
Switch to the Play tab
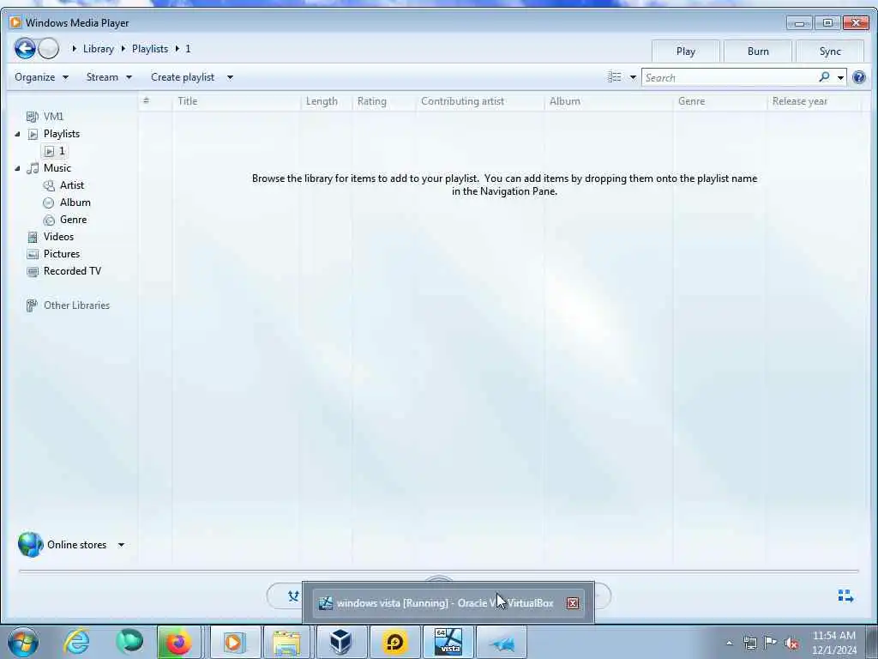[685, 51]
